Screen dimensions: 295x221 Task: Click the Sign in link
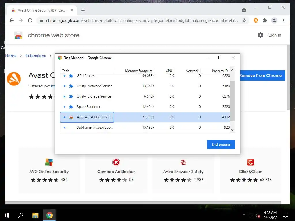click(275, 35)
